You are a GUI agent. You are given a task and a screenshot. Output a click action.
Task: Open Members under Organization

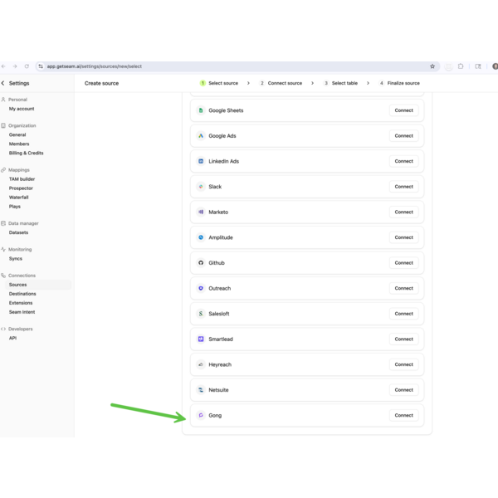(19, 144)
